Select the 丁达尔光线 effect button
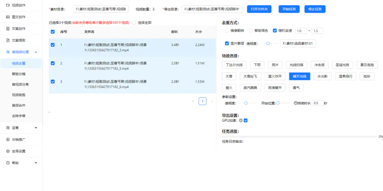The image size is (383, 191). click(x=234, y=65)
